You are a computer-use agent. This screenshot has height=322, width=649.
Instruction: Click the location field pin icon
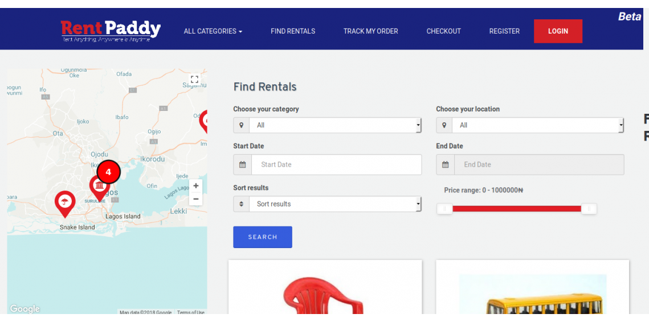(x=444, y=125)
